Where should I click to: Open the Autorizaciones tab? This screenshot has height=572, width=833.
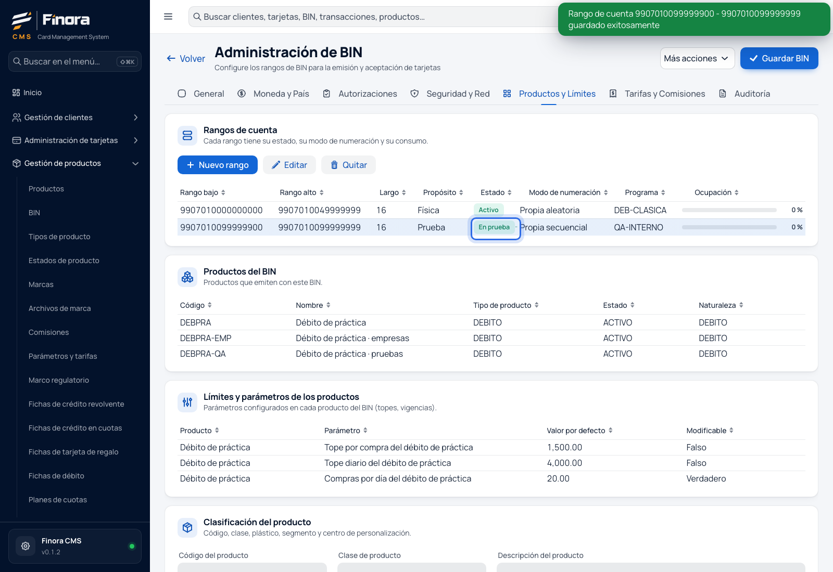(360, 94)
